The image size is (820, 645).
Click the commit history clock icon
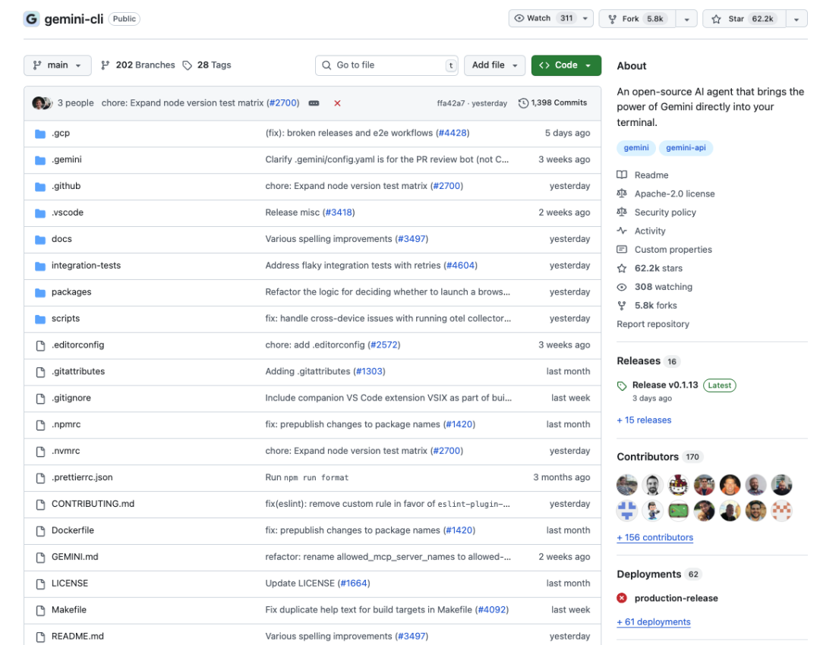[x=523, y=103]
